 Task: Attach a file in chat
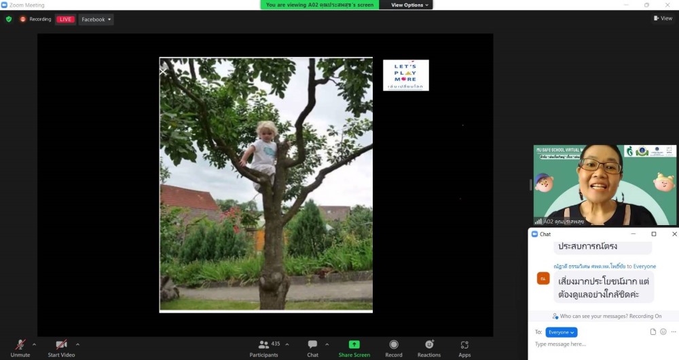[x=653, y=332]
